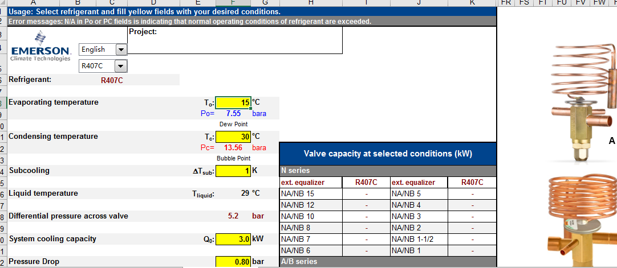The image size is (617, 268).
Task: Open the English language dropdown
Action: click(x=121, y=50)
